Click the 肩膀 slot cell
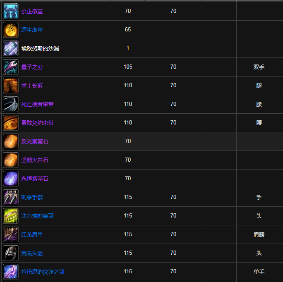Image resolution: width=283 pixels, height=282 pixels. tap(259, 234)
